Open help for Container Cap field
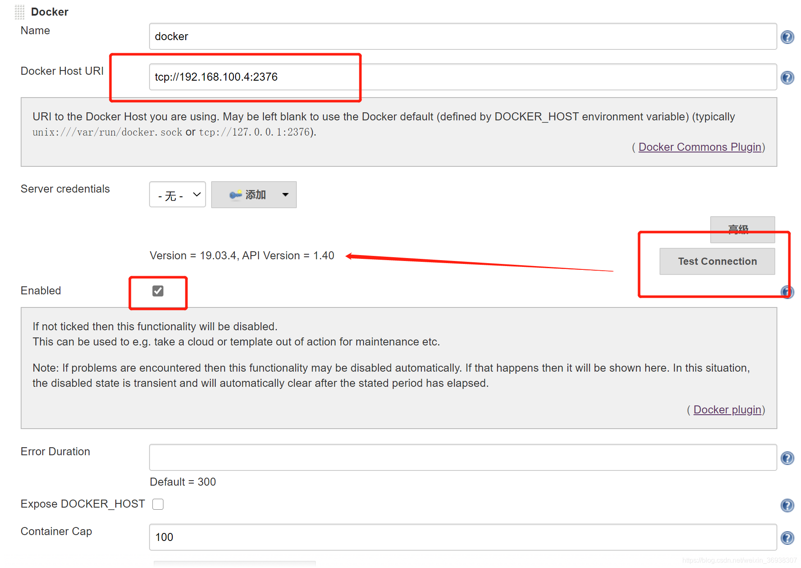 [x=787, y=538]
